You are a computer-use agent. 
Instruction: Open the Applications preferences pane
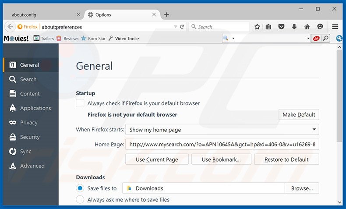[x=31, y=108]
